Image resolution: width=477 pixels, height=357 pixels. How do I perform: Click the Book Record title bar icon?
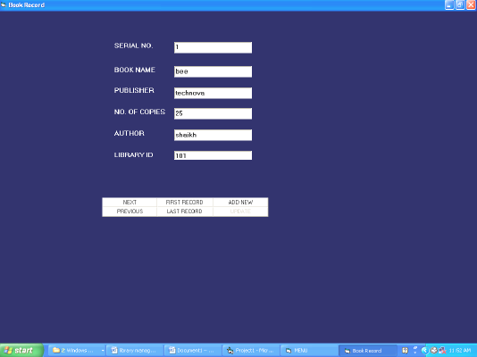click(x=4, y=4)
